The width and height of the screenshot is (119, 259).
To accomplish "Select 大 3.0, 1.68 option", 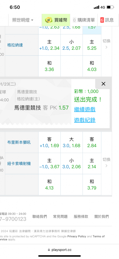I will point(72,142).
